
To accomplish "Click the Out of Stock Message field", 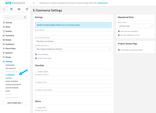I will coord(73,41).
